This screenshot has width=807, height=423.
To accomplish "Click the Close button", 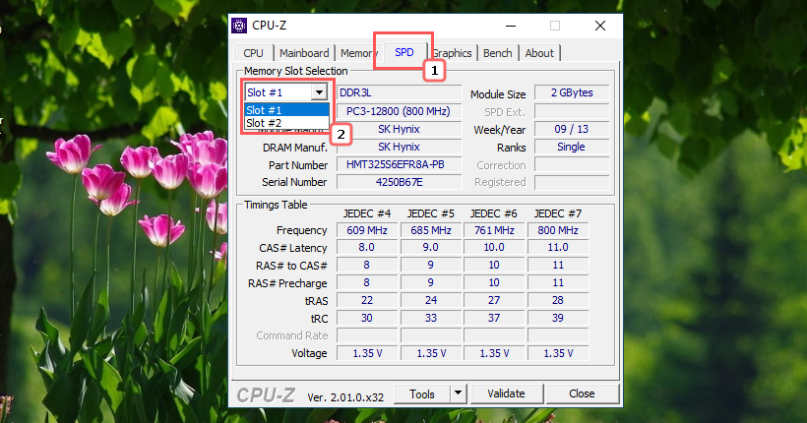I will click(582, 393).
